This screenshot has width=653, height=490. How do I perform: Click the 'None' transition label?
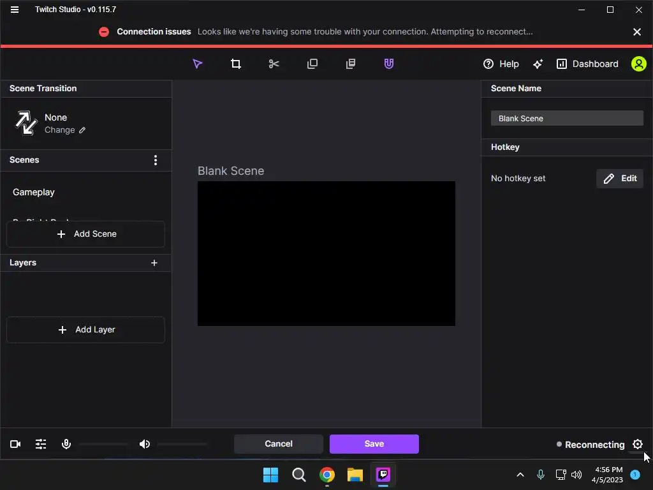tap(56, 117)
